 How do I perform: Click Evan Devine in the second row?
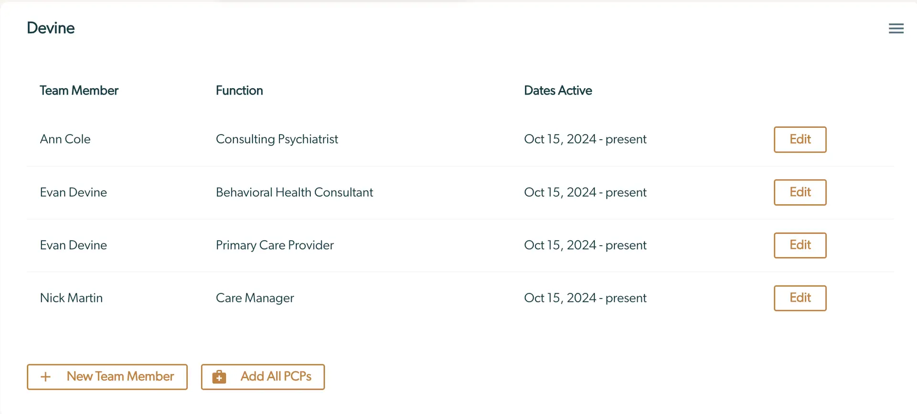point(73,192)
